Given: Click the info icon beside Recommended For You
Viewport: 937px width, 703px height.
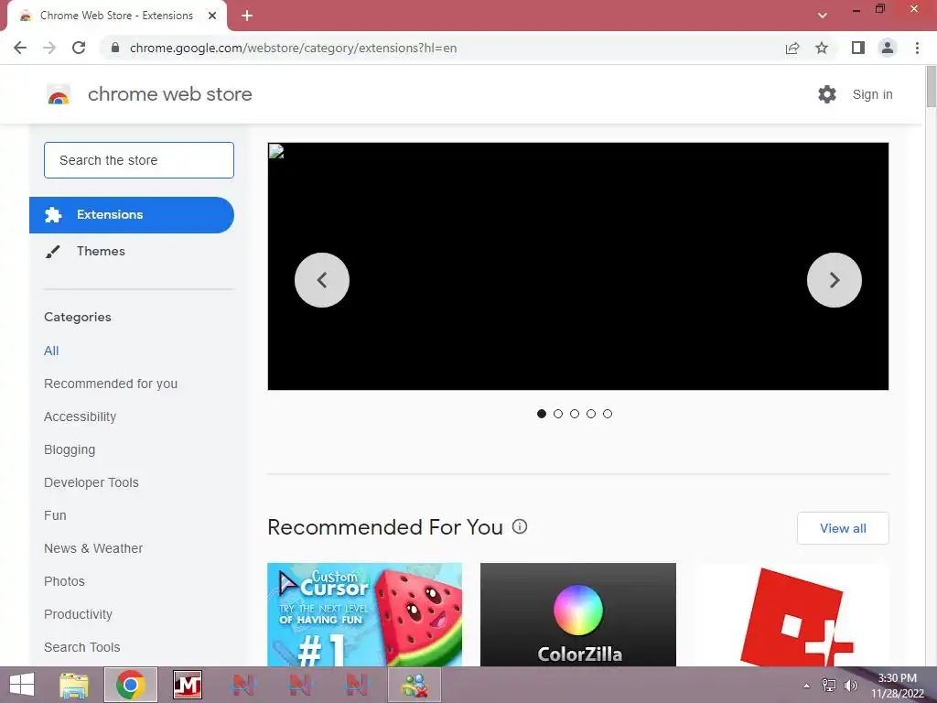Looking at the screenshot, I should coord(520,526).
